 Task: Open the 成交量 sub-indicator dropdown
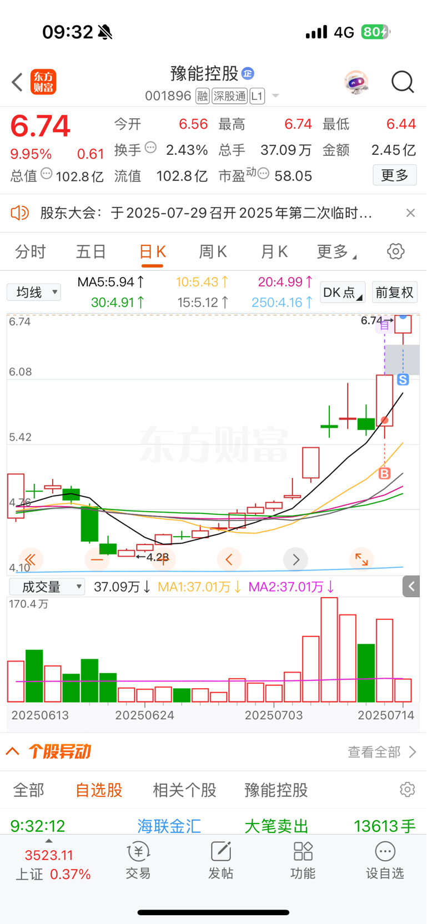pos(47,587)
